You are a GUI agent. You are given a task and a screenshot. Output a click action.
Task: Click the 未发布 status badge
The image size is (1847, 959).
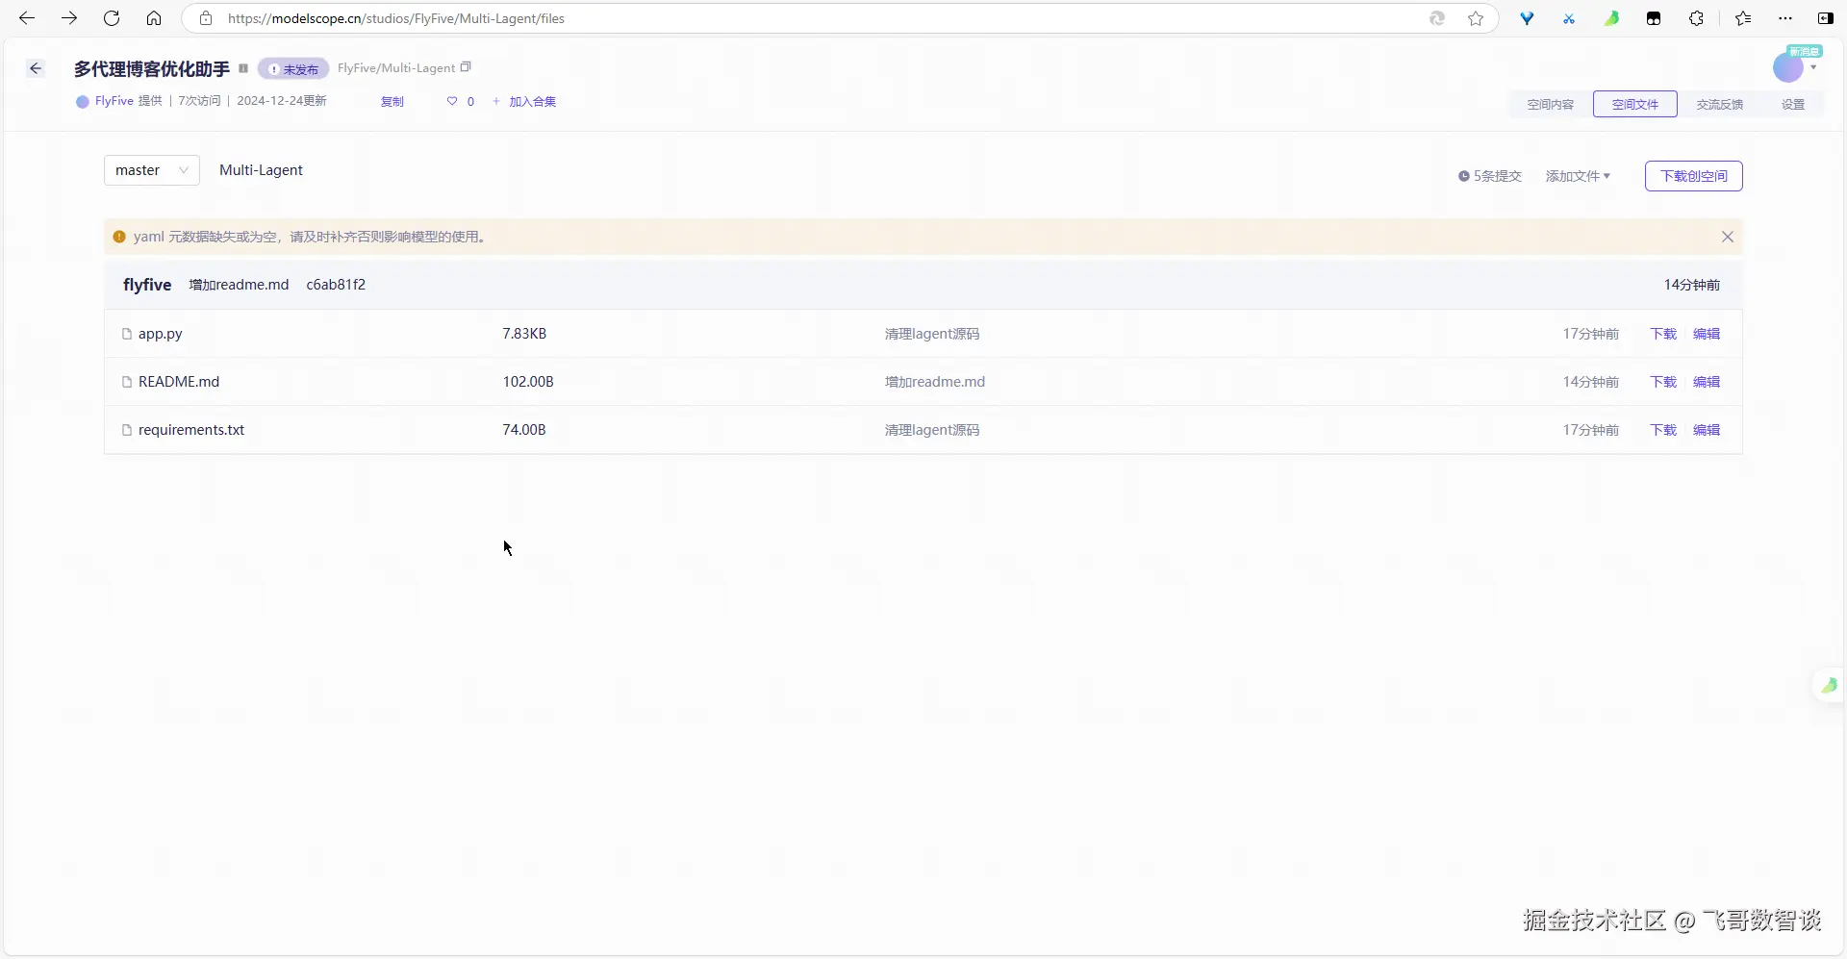(x=293, y=68)
